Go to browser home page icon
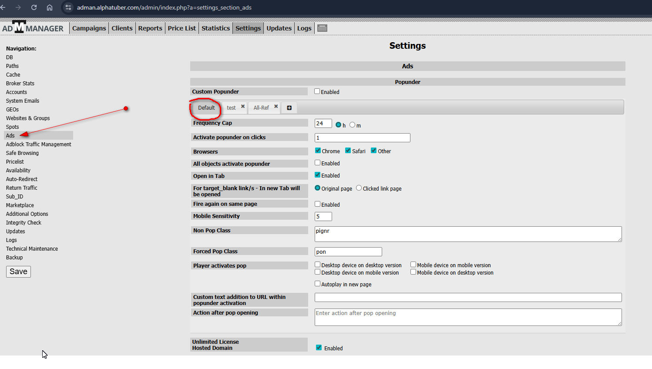 [x=50, y=7]
